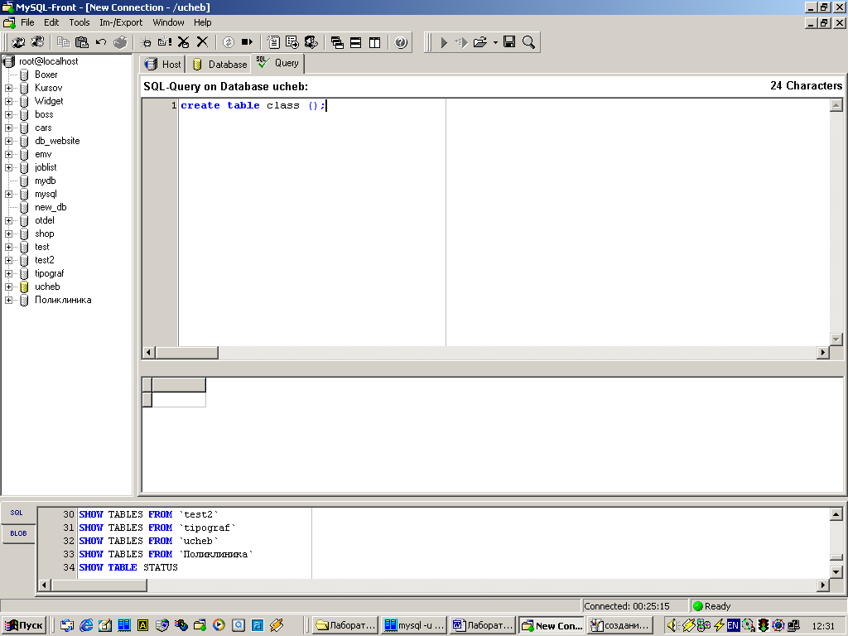Click log line 34 SHOW TABLE STATUS
The image size is (848, 636).
(x=128, y=567)
